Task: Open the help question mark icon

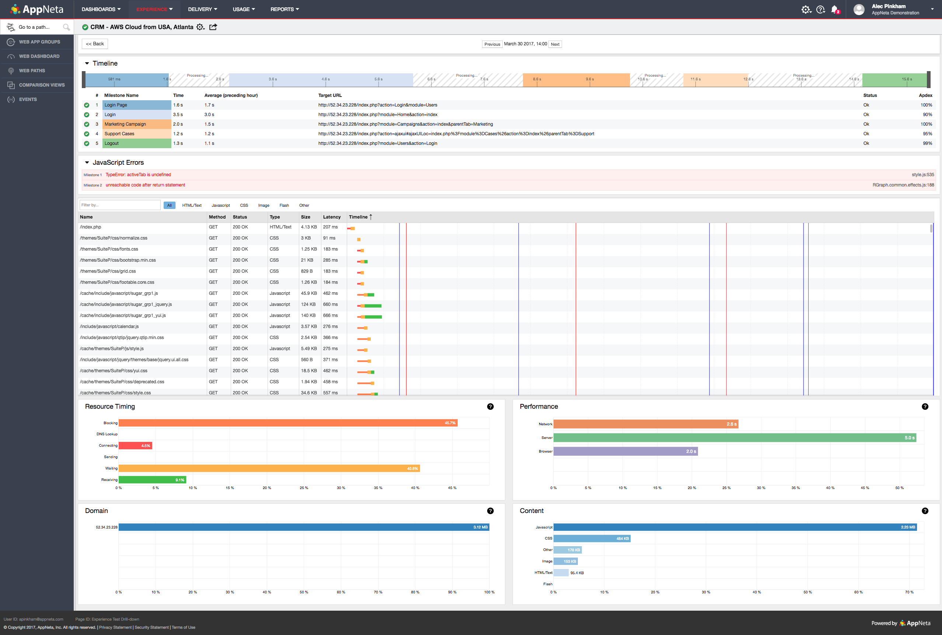Action: pyautogui.click(x=820, y=9)
